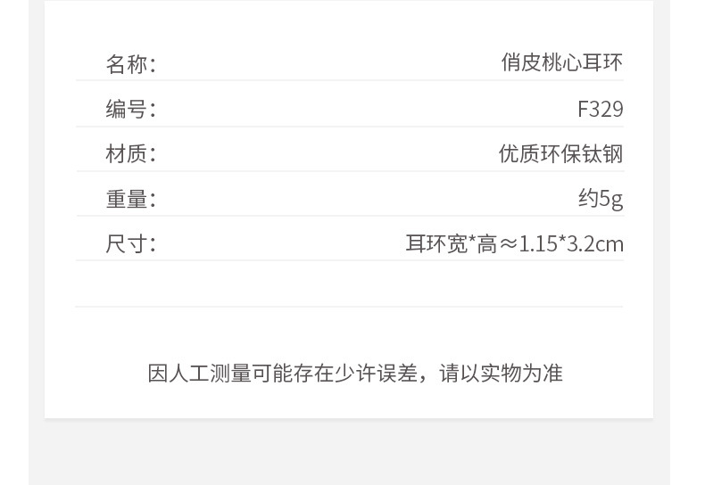This screenshot has width=705, height=485.
Task: Click the 重量 label
Action: [130, 199]
